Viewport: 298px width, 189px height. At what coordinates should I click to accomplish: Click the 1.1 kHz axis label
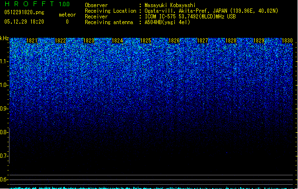tap(4, 61)
